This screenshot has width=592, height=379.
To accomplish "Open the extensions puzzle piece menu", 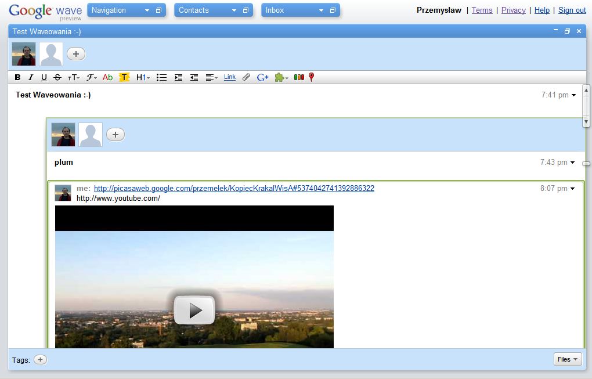I will click(x=281, y=77).
